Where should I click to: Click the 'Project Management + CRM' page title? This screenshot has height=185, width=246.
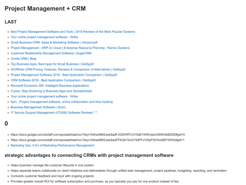[45, 8]
